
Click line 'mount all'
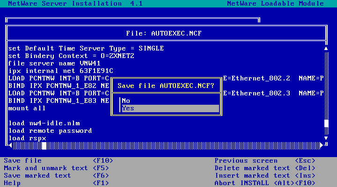coord(27,108)
